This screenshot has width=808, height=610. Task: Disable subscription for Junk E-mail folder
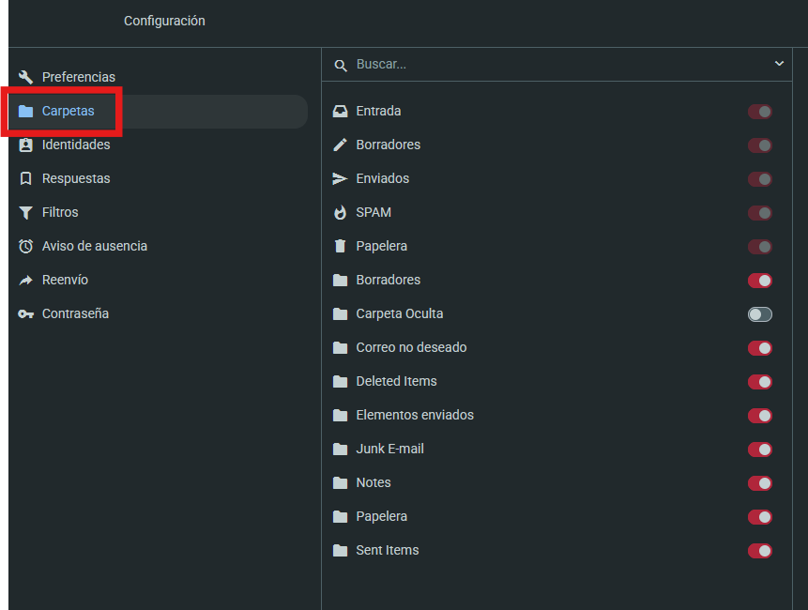(x=759, y=449)
